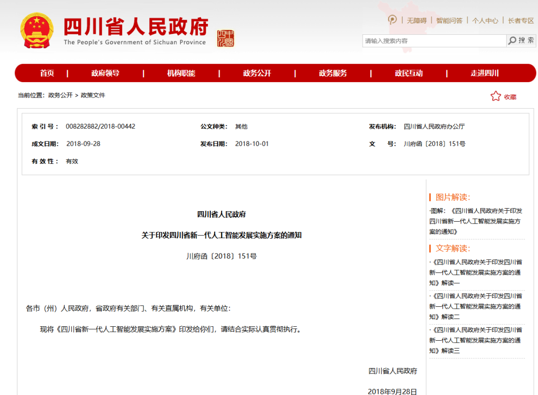This screenshot has width=538, height=395.
Task: Click the red Sichuan seal icon
Action: tap(225, 38)
